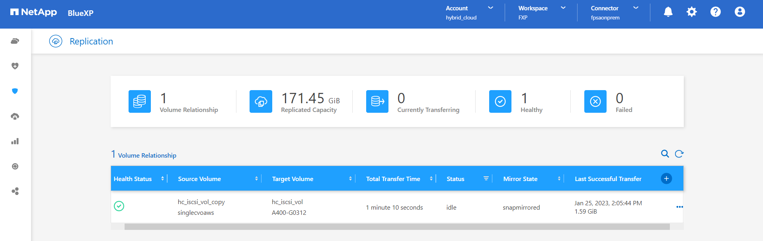Screen dimensions: 763x241
Task: Click the Replicated Capacity cloud icon
Action: [261, 102]
